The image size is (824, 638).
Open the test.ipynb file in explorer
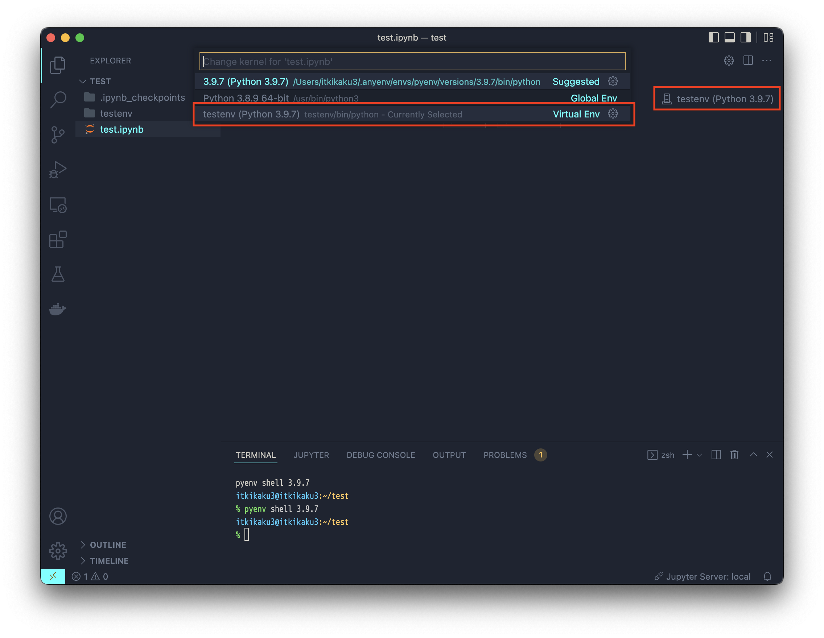pos(121,129)
